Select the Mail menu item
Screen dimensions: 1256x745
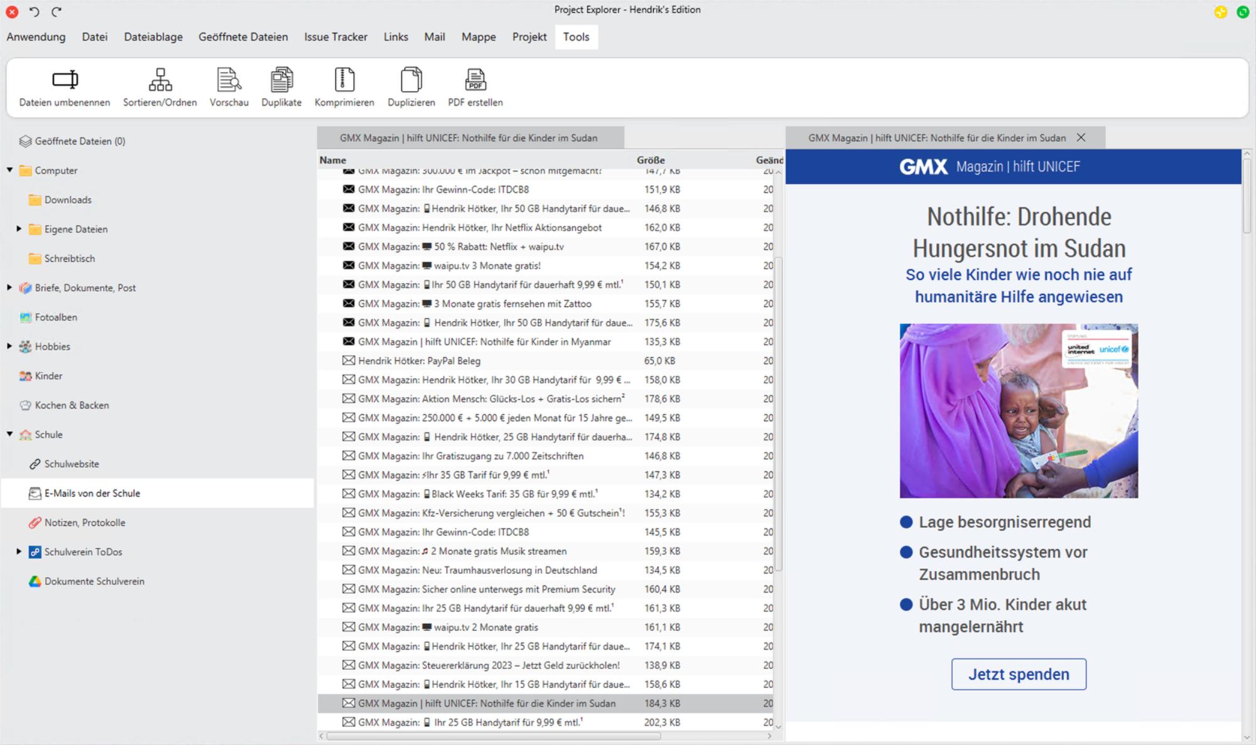tap(435, 37)
